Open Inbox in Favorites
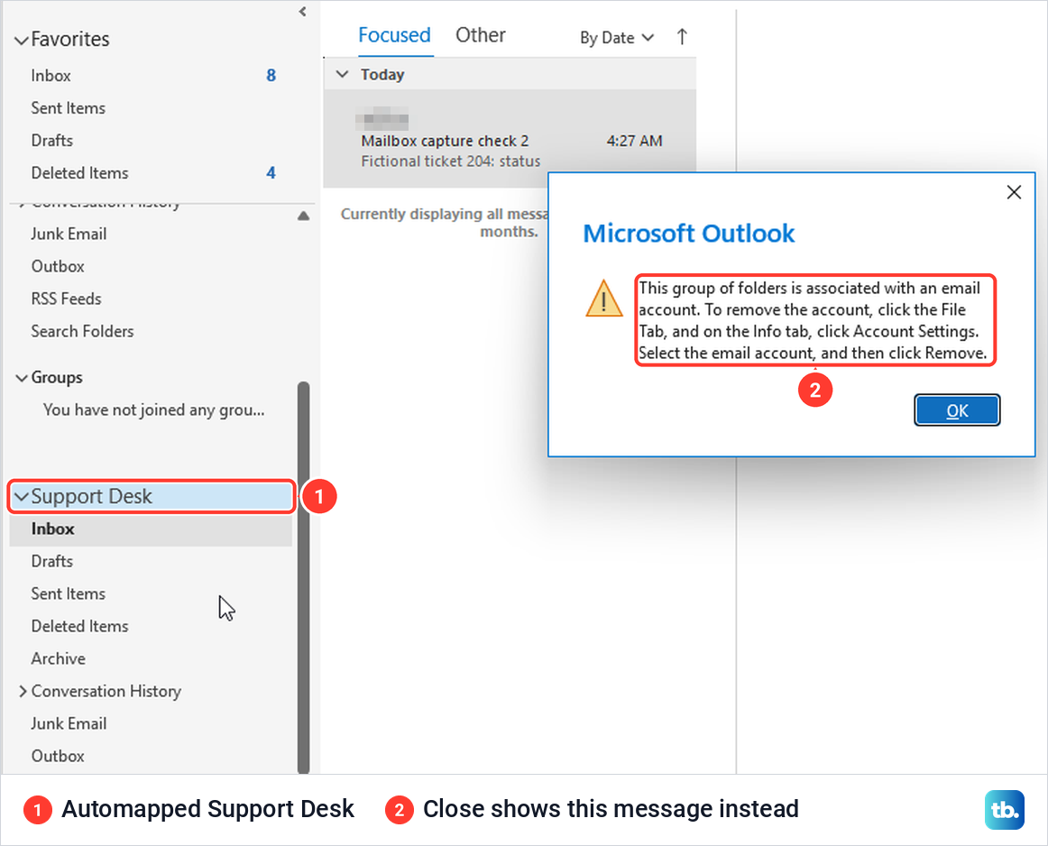The image size is (1048, 846). 51,76
